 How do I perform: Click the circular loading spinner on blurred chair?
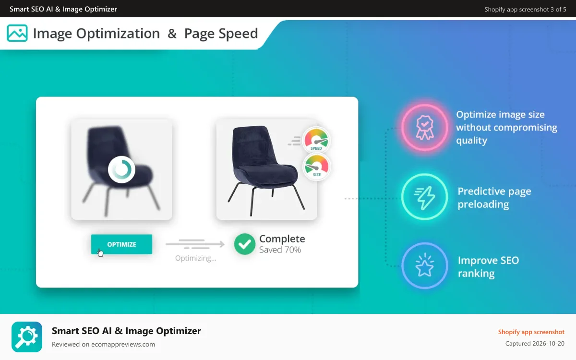pyautogui.click(x=121, y=169)
